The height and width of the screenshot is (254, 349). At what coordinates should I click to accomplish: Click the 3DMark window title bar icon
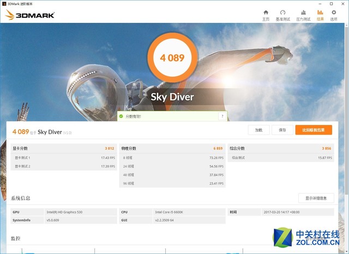[x=4, y=4]
